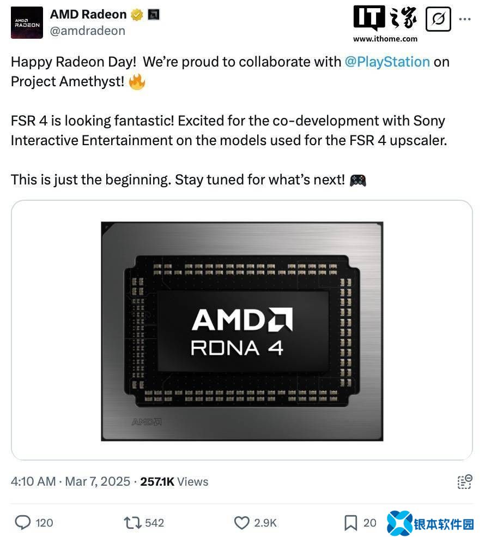
Task: Expand the square icon beside the watermark
Action: click(x=438, y=18)
